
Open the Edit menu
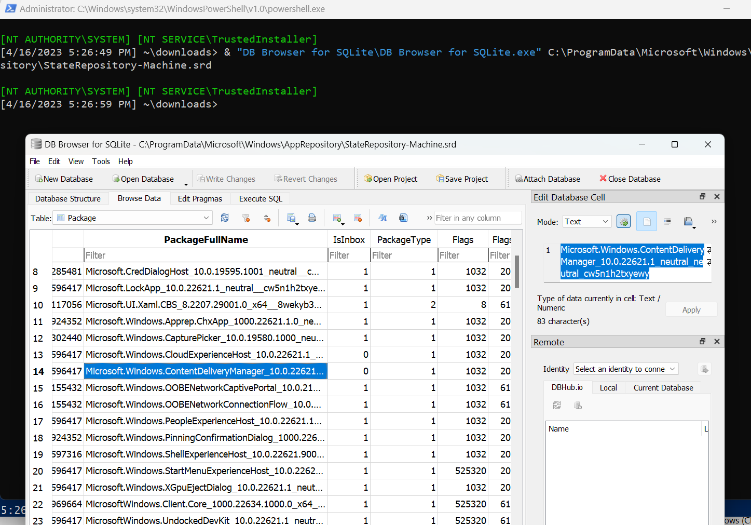point(54,161)
